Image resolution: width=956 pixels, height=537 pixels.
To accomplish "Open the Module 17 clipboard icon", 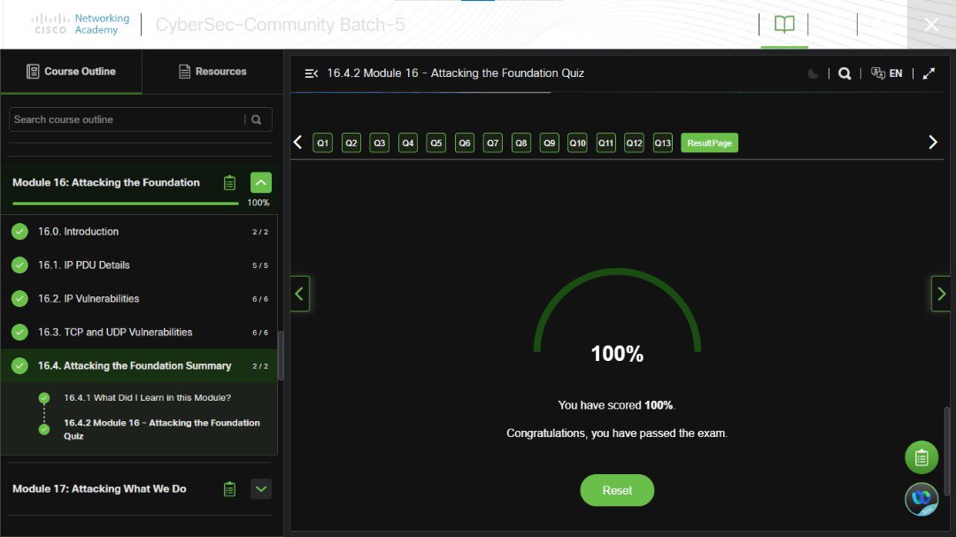I will tap(229, 489).
